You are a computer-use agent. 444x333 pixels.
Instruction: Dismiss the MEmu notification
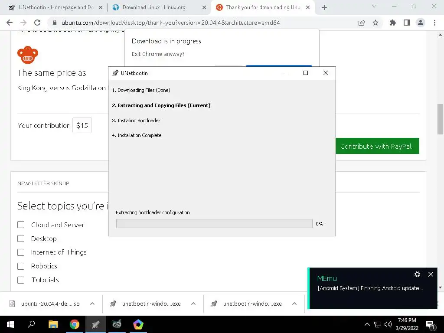point(431,274)
